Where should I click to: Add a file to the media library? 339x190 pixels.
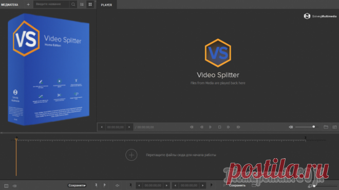click(x=28, y=4)
